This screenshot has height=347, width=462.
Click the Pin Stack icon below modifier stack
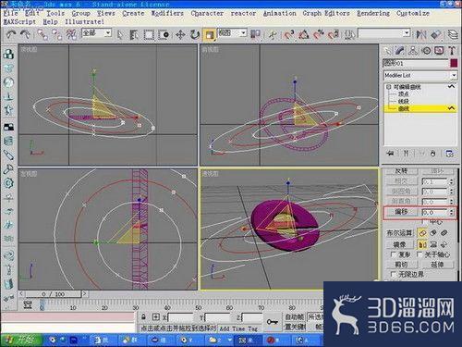click(390, 154)
